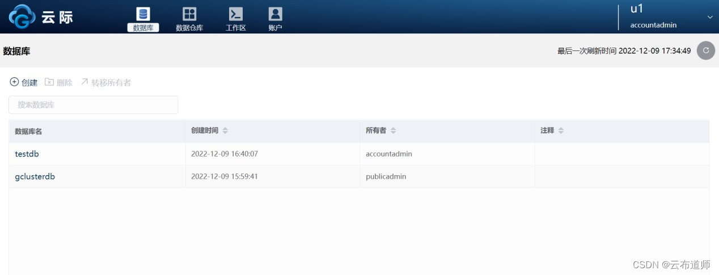Click the 云际 cloud logo

click(41, 17)
